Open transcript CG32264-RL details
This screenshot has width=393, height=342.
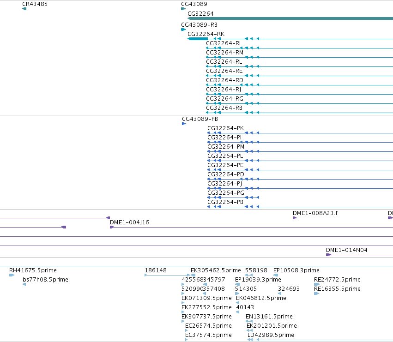point(224,62)
